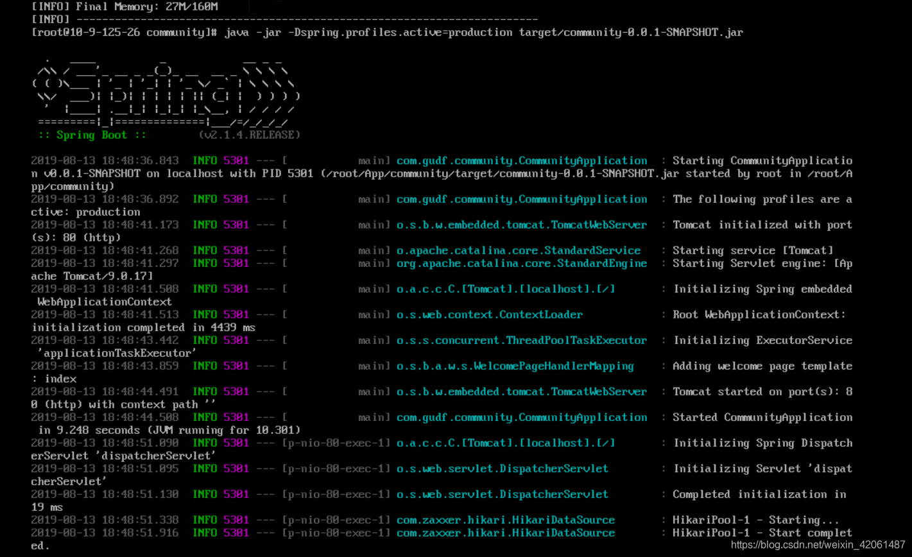Select 'ctive: production' wrapped line
Image resolution: width=912 pixels, height=557 pixels.
pos(85,212)
